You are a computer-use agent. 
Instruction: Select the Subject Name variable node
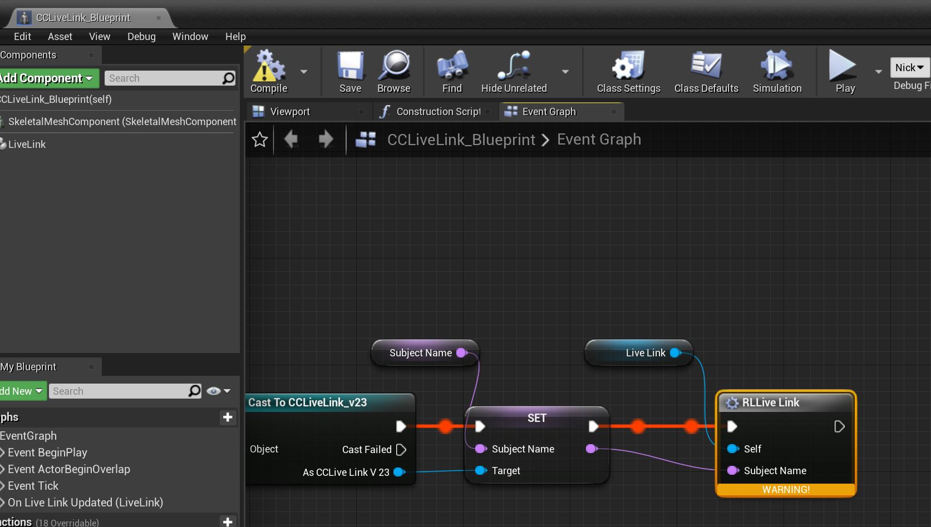(x=425, y=353)
